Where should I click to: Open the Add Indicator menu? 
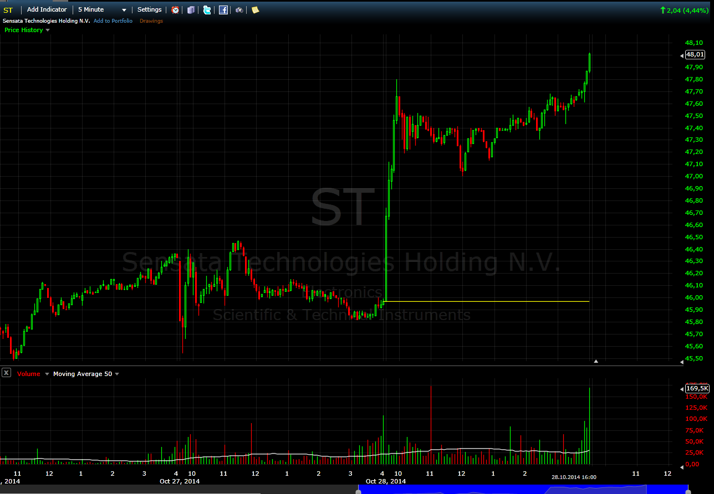point(47,9)
